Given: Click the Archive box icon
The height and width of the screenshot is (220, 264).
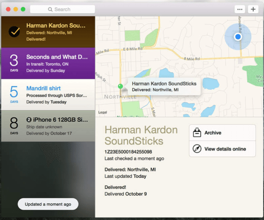Looking at the screenshot, I should [197, 133].
